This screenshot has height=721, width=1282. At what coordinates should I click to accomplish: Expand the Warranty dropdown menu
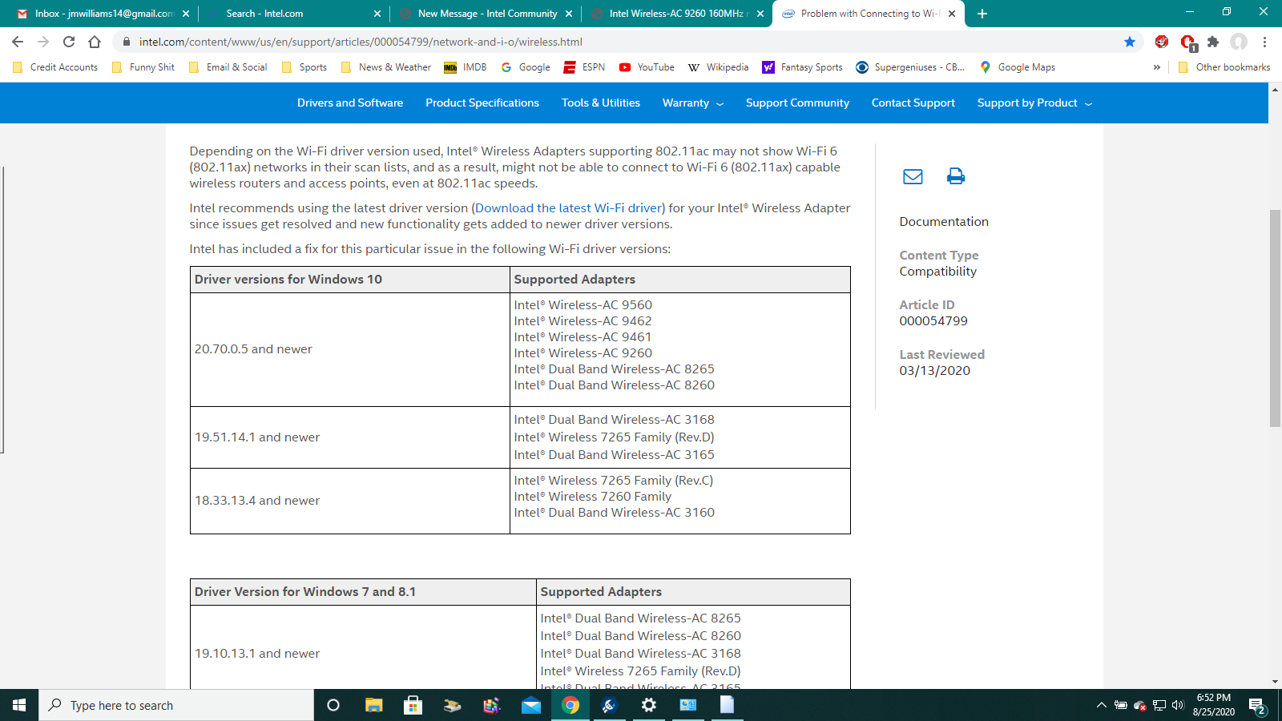(x=692, y=103)
